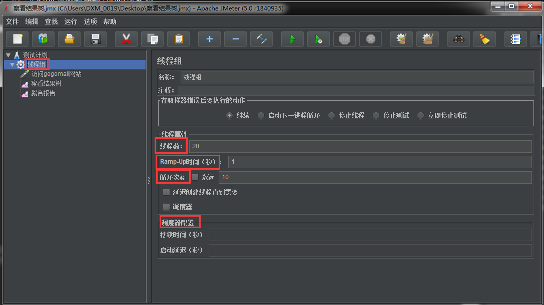The width and height of the screenshot is (544, 305).
Task: Open the Templates icon in toolbar
Action: click(44, 39)
